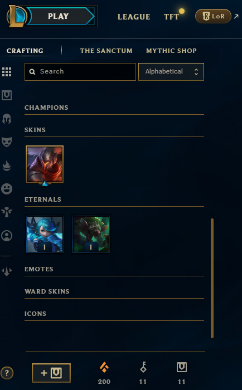
Task: Switch to The Sanctum tab
Action: 106,51
